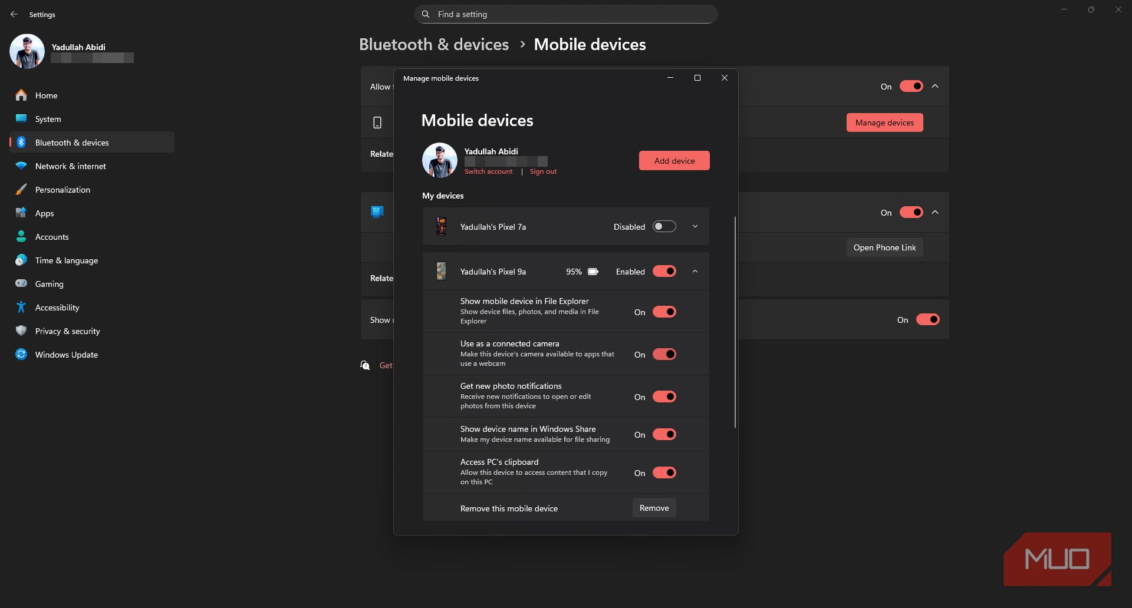The image size is (1132, 608).
Task: Turn off Use as a connected camera
Action: pyautogui.click(x=664, y=354)
